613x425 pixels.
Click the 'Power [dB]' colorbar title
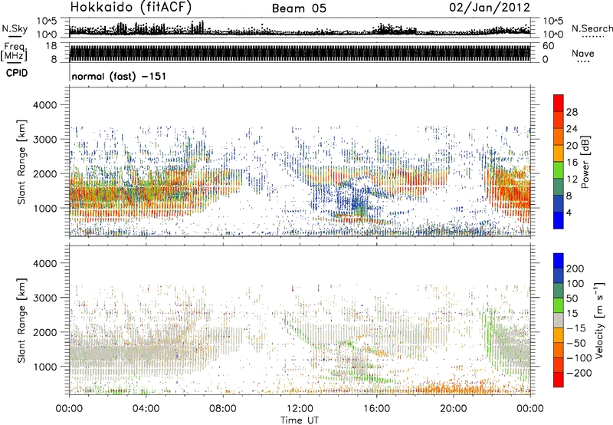click(x=585, y=162)
